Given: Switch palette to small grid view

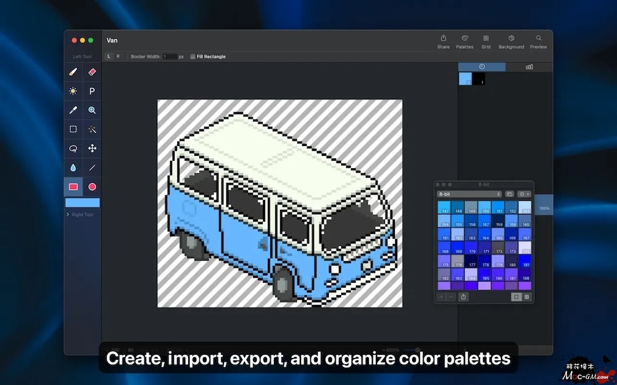Looking at the screenshot, I should pos(526,297).
